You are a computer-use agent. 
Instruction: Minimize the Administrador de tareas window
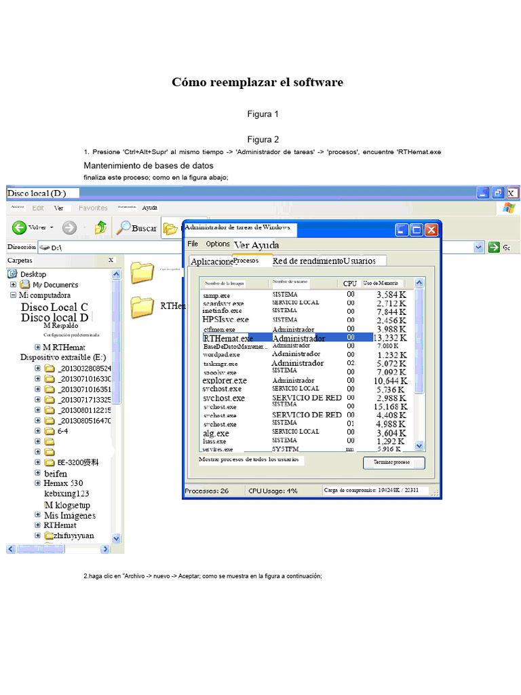(402, 229)
